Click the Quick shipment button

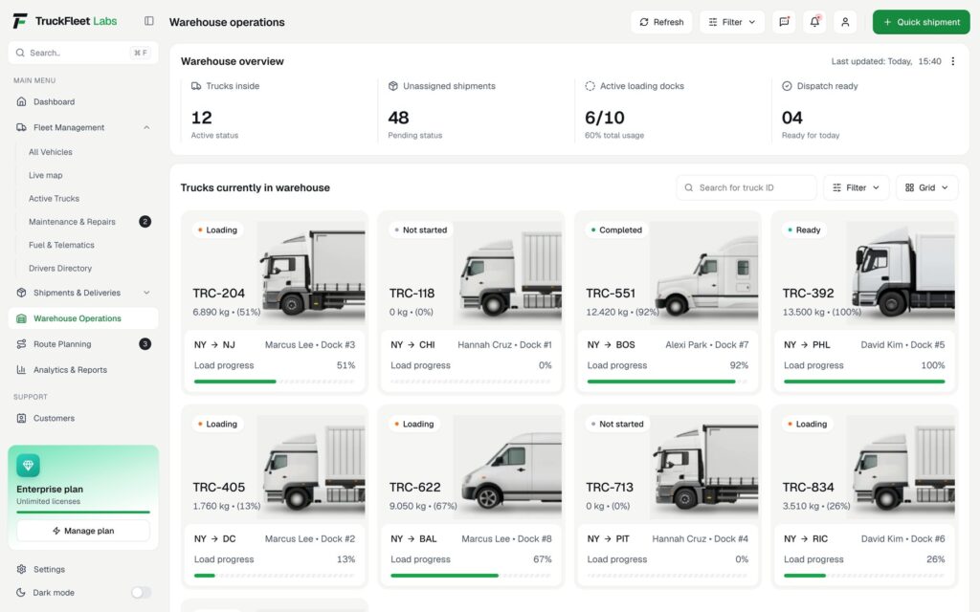click(x=922, y=22)
